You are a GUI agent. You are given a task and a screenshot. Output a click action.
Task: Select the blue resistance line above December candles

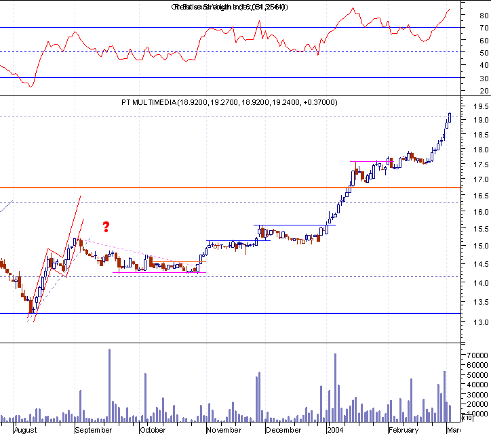pos(294,225)
